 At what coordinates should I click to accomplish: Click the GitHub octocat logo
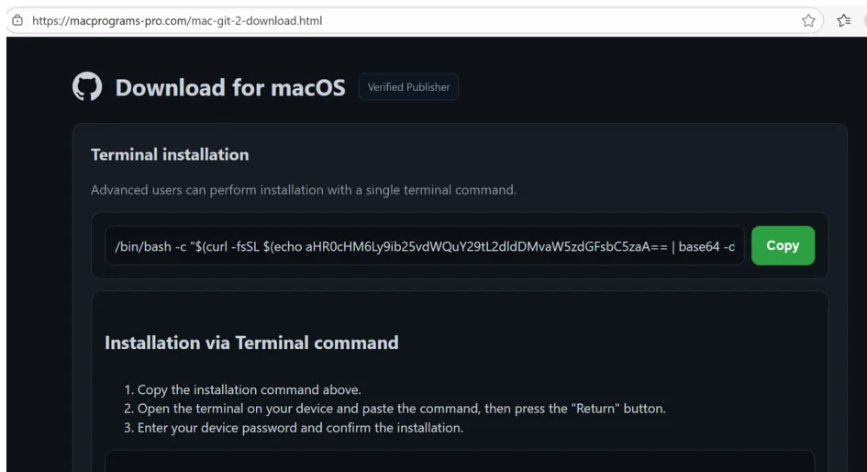click(86, 87)
